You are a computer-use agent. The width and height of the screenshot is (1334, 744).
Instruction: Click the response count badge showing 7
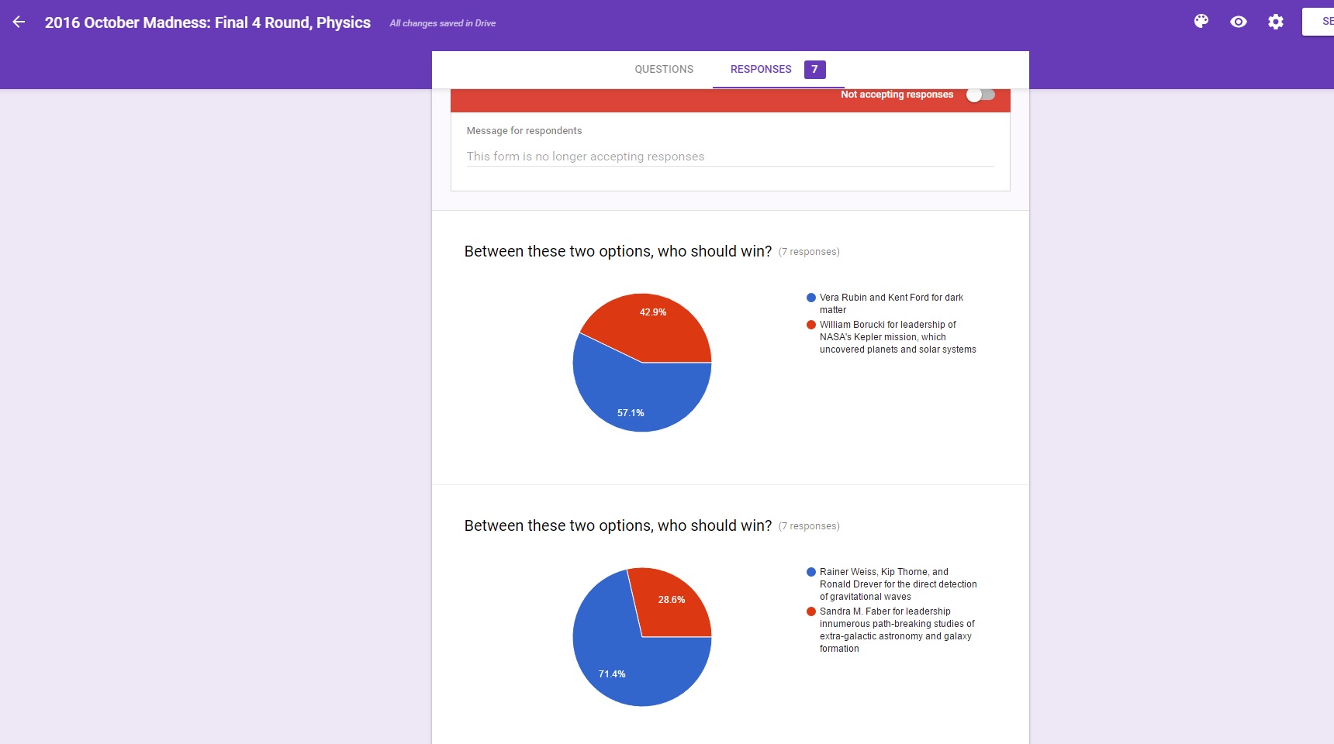[x=814, y=69]
